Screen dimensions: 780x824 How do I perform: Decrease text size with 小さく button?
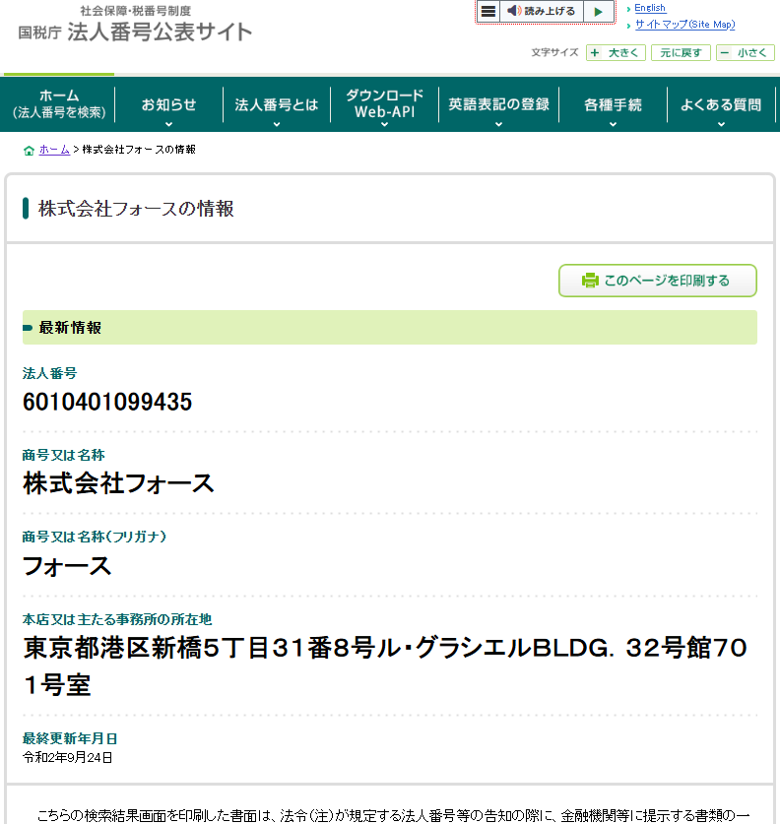point(746,52)
